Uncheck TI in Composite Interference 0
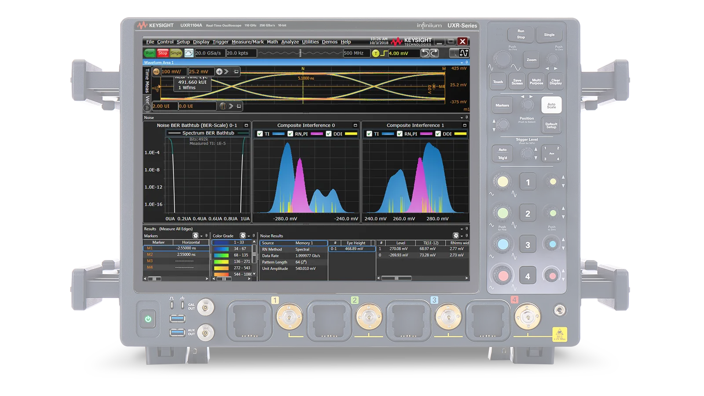704x396 pixels. coord(260,134)
